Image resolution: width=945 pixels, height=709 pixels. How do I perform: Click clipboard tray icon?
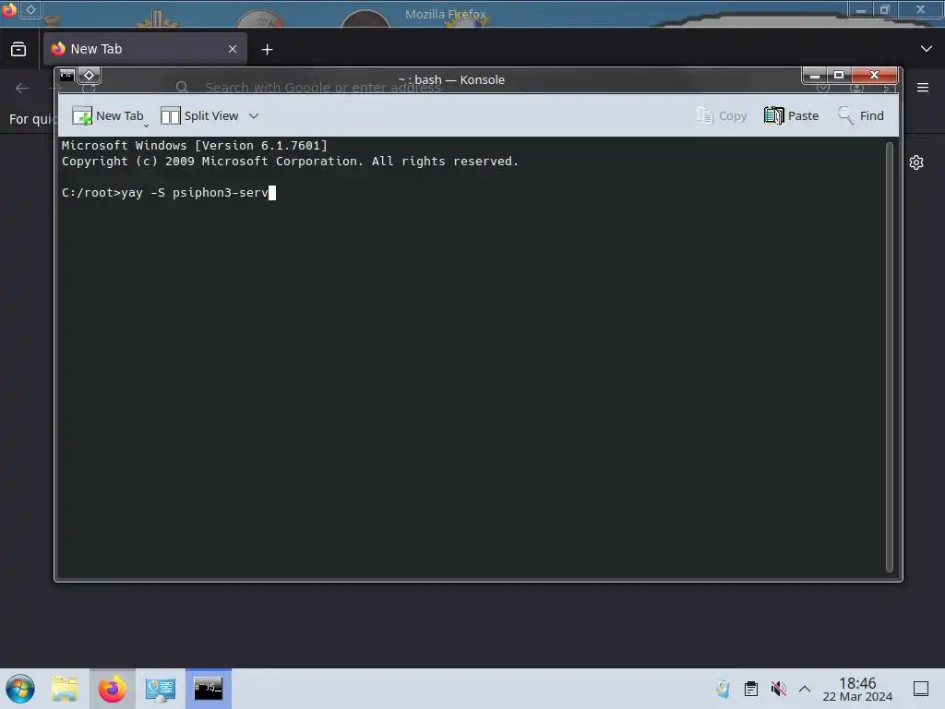(751, 689)
